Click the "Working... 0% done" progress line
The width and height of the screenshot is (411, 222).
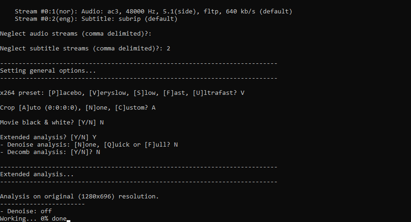click(33, 219)
